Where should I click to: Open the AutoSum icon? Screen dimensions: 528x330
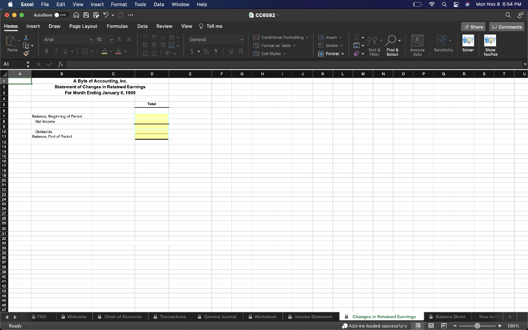(x=356, y=38)
